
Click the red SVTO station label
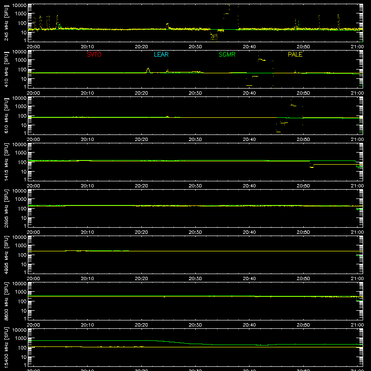pos(94,54)
